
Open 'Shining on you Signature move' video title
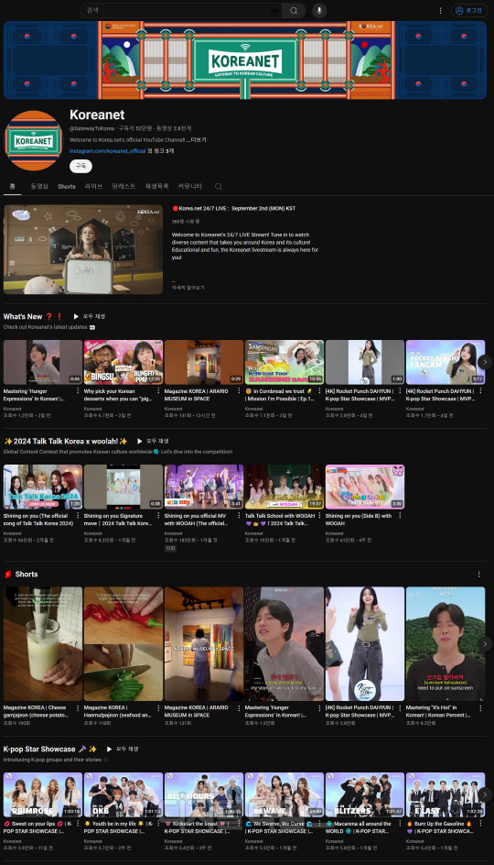coord(118,520)
